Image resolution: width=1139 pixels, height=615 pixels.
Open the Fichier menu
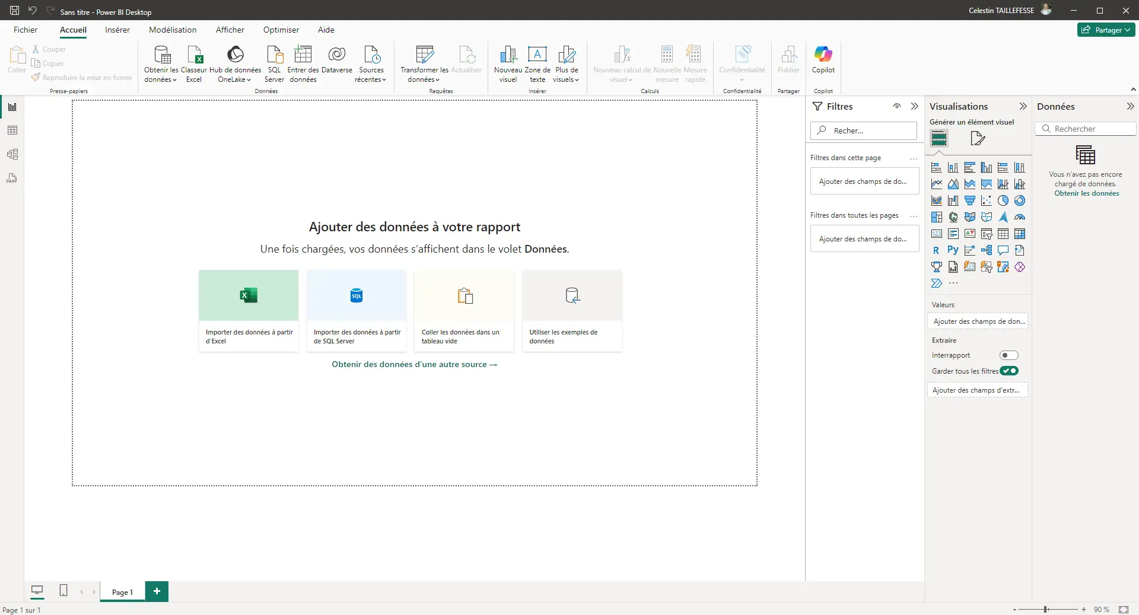coord(26,30)
